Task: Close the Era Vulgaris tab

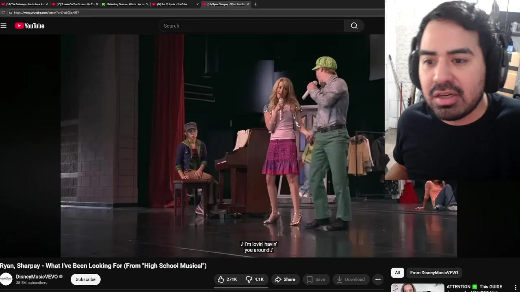Action: [x=197, y=4]
